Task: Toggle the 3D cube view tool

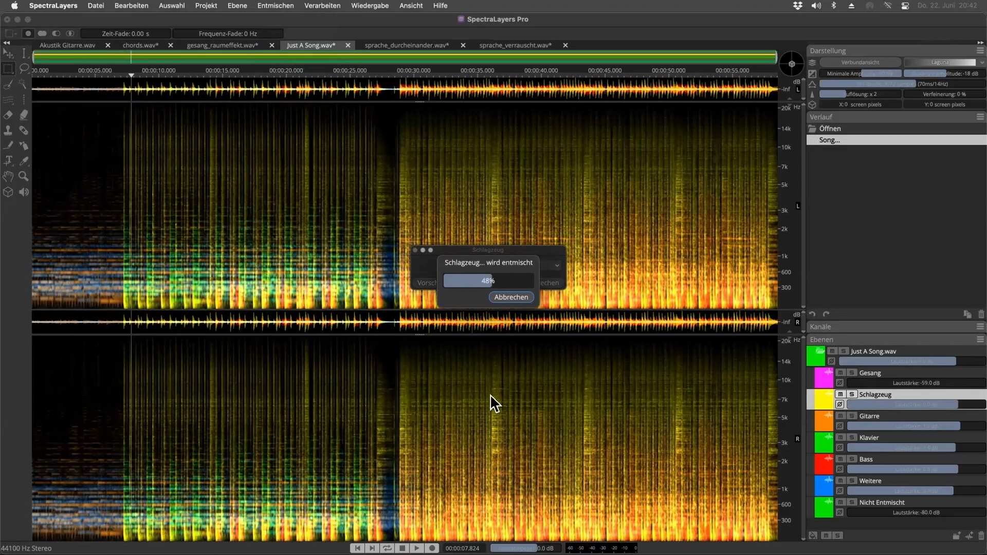Action: coord(8,192)
